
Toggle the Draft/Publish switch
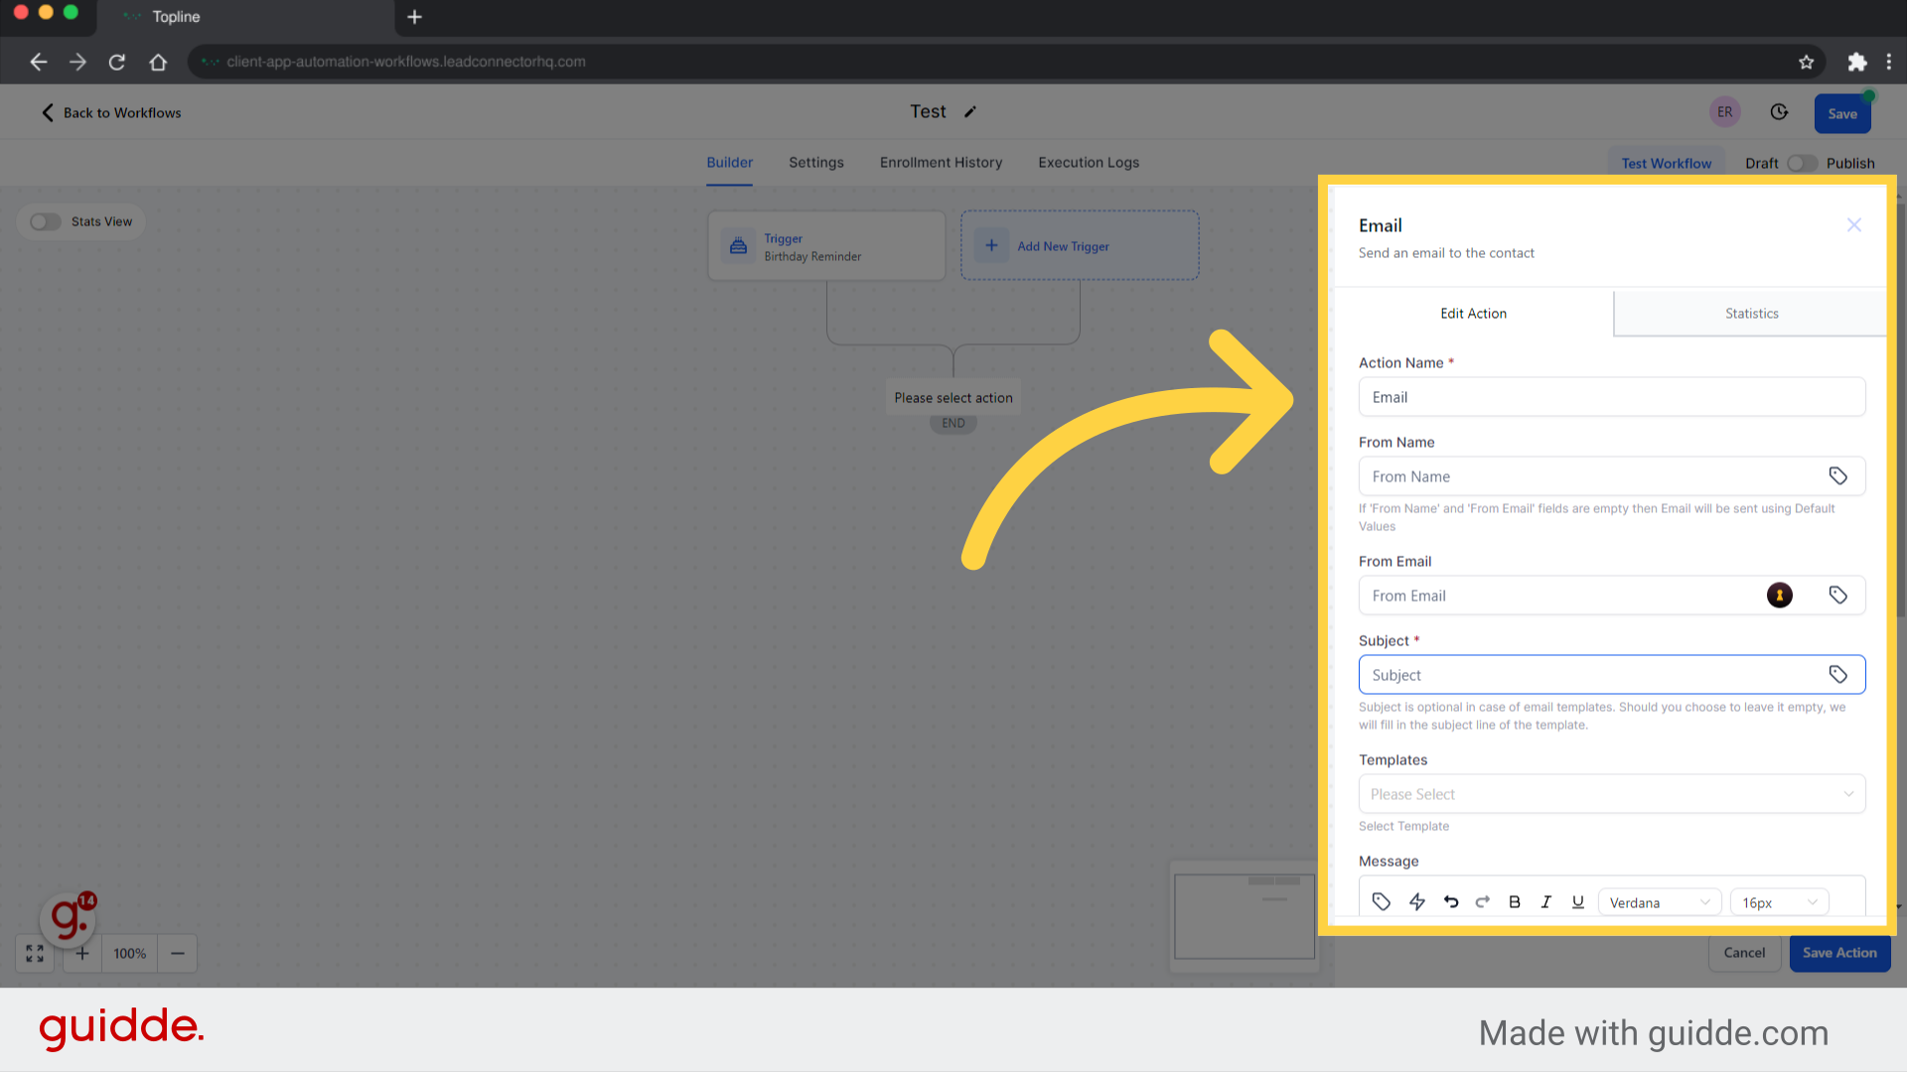[1803, 161]
